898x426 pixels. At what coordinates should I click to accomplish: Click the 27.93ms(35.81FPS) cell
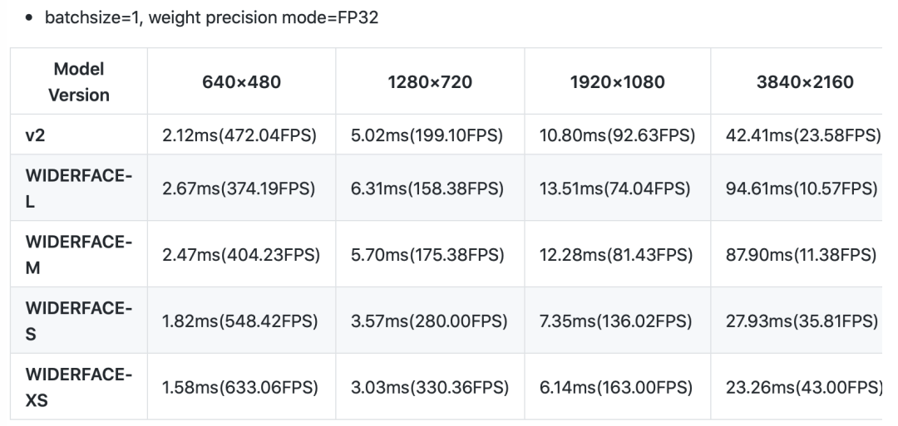click(802, 320)
